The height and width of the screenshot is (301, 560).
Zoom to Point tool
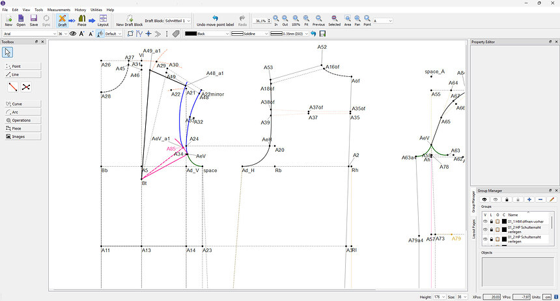tap(367, 20)
